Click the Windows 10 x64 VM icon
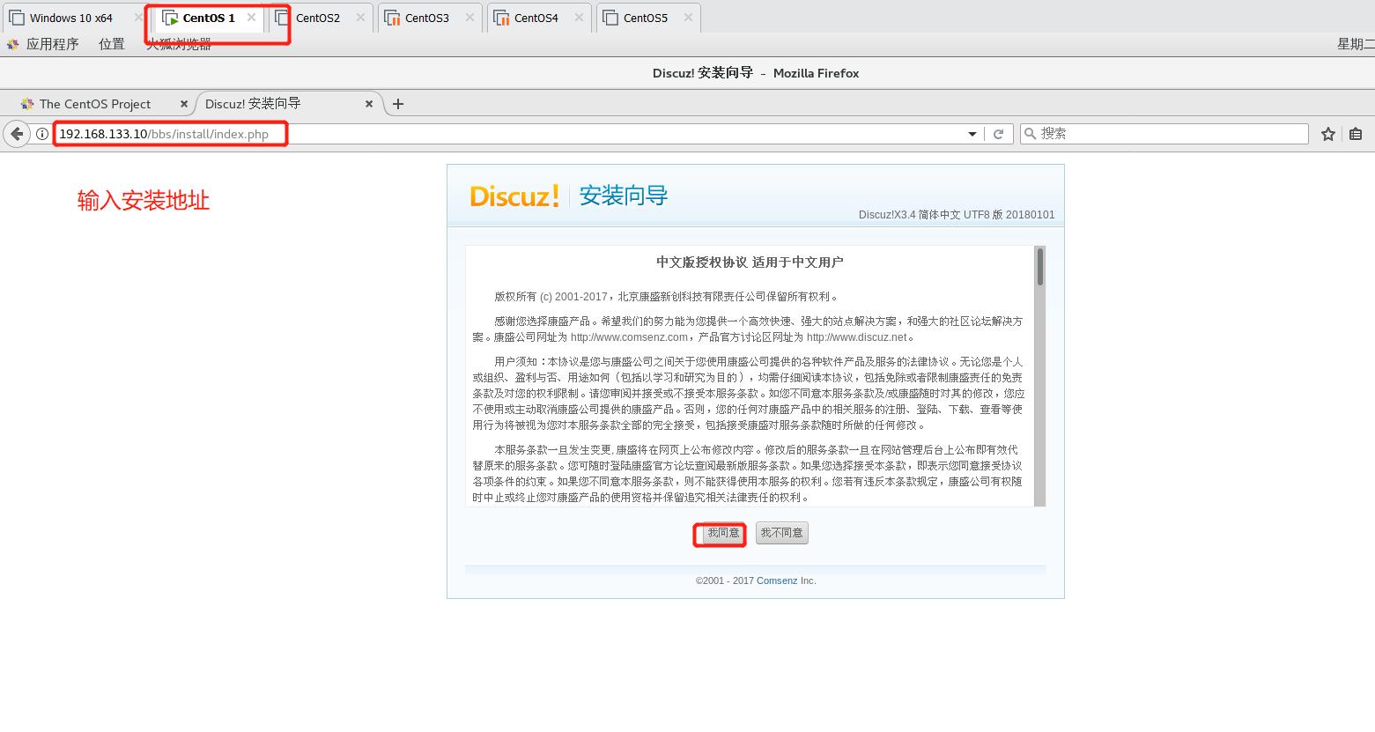Screen dimensions: 1375x732 point(17,18)
